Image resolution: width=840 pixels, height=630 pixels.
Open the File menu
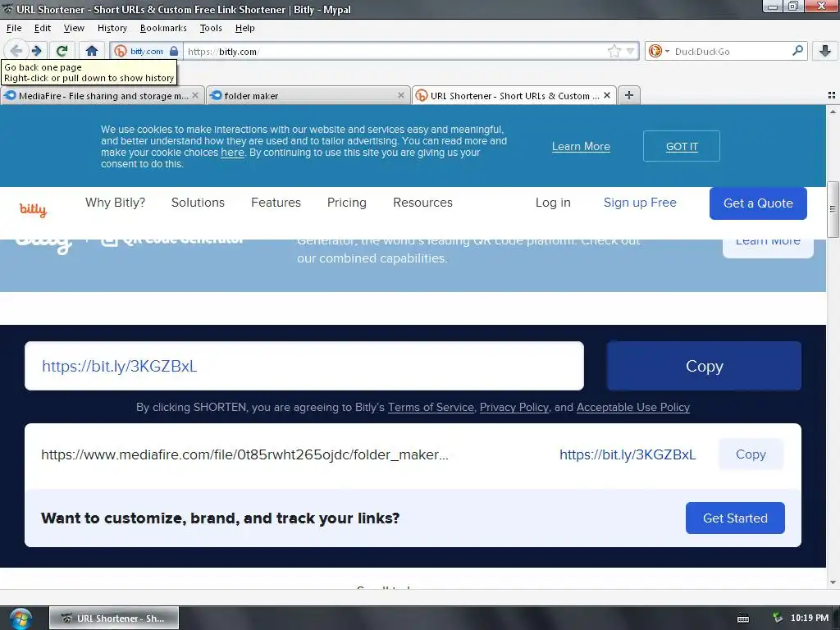coord(14,28)
